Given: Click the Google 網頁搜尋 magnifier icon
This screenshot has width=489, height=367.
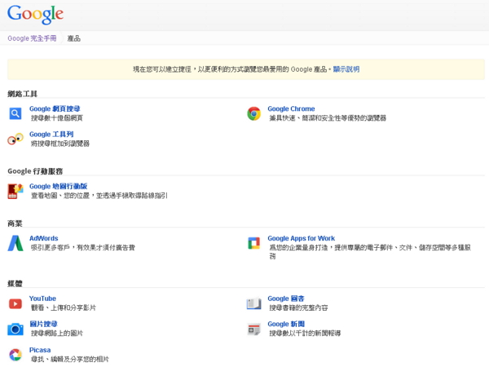Looking at the screenshot, I should click(15, 113).
